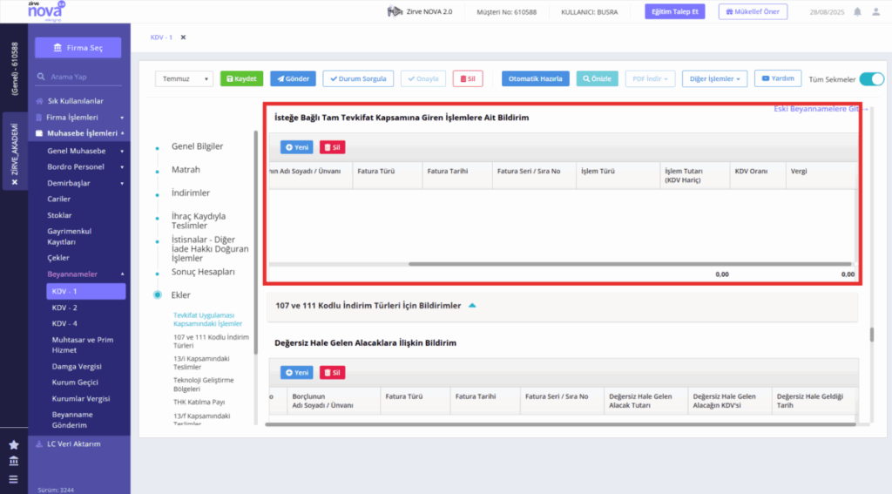Viewport: 892px width, 494px height.
Task: Follow the Eski Beyannamelere Git link
Action: 817,109
